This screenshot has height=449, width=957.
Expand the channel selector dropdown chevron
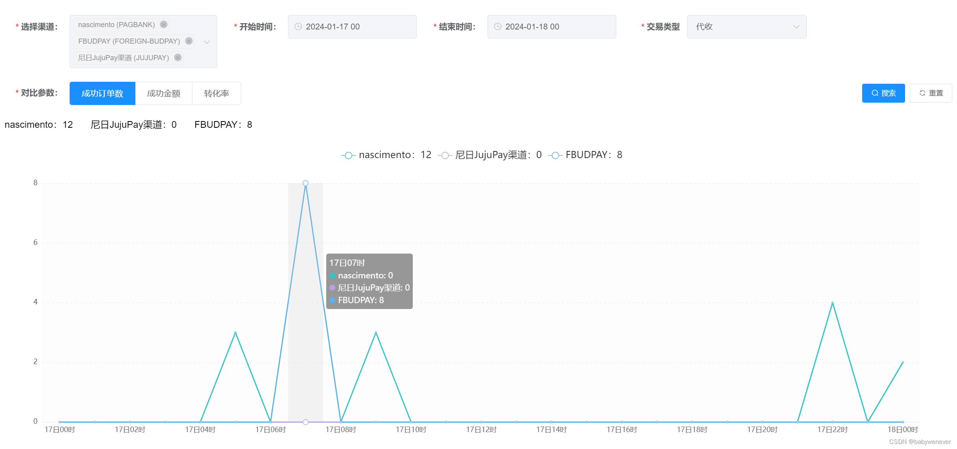[207, 42]
